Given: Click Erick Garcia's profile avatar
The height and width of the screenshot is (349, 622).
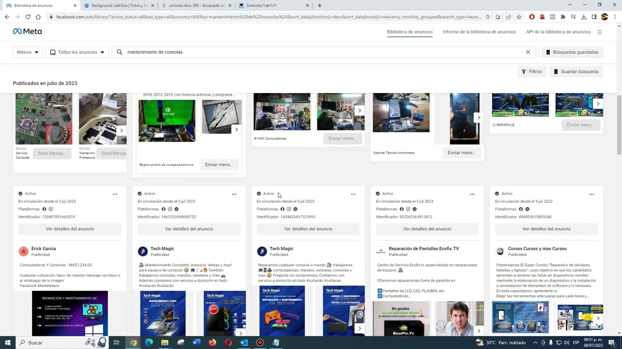Looking at the screenshot, I should coord(23,251).
